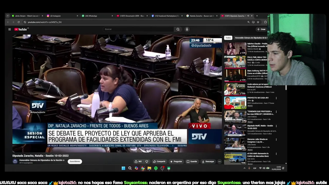
Task: Open the volume icon in system tray
Action: (x=264, y=168)
